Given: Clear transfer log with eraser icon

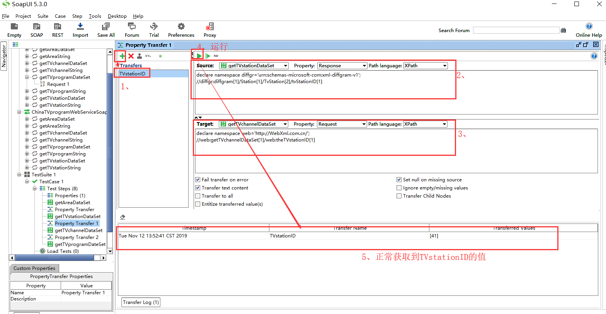Looking at the screenshot, I should (123, 217).
